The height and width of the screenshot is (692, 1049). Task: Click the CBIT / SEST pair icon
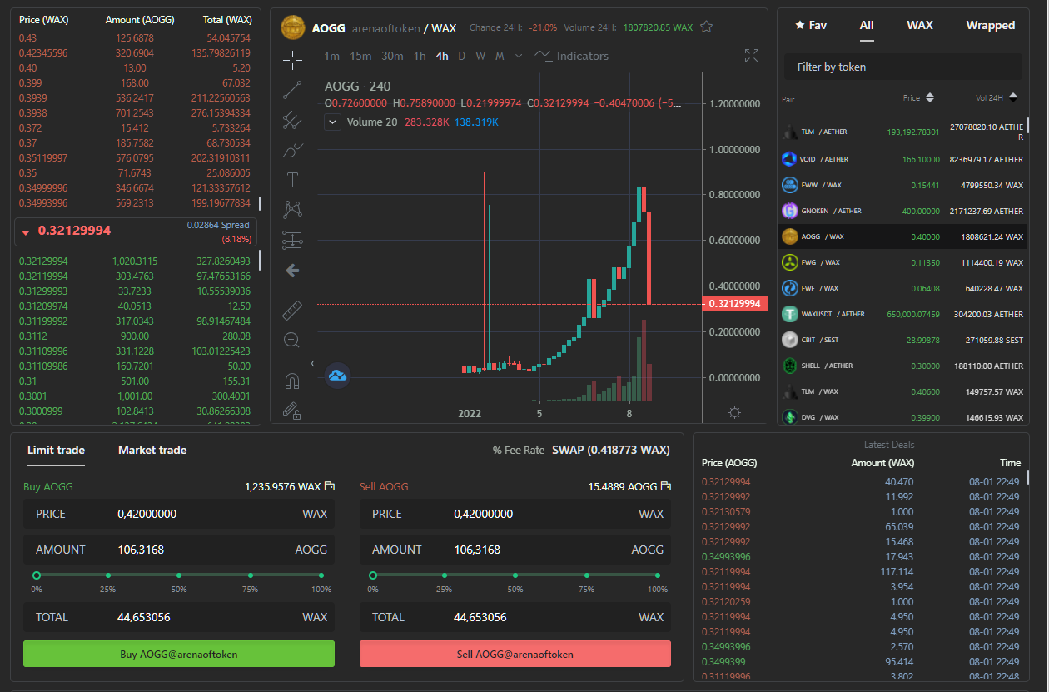point(789,340)
